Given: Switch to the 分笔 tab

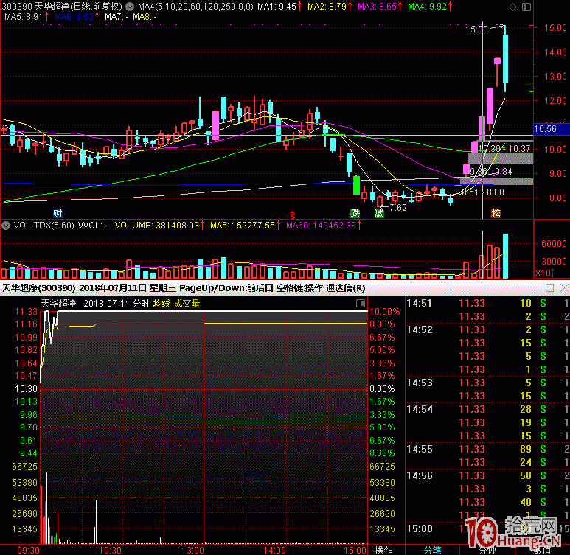Looking at the screenshot, I should click(x=433, y=551).
